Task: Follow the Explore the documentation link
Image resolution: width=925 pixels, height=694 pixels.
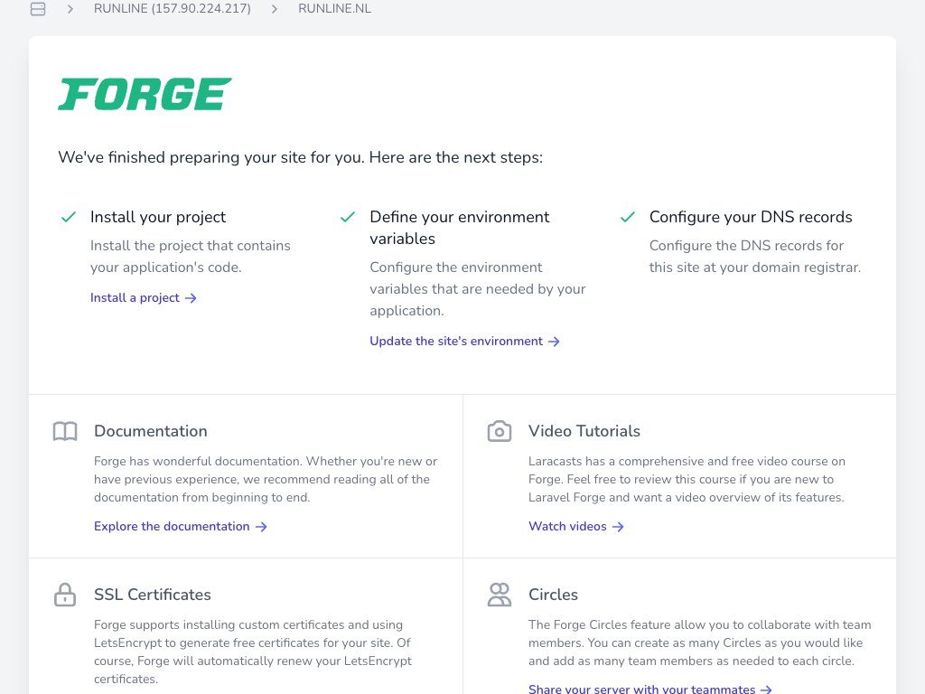Action: [172, 527]
